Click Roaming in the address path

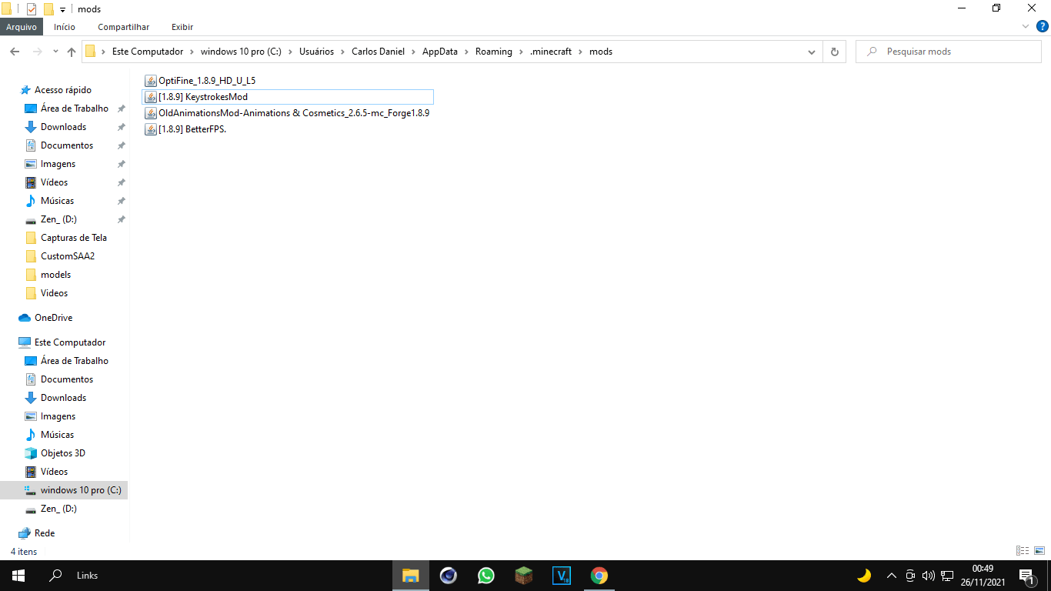[493, 52]
